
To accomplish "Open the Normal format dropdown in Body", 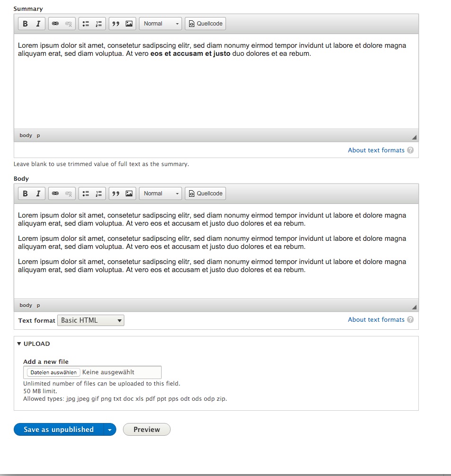I will pyautogui.click(x=160, y=194).
